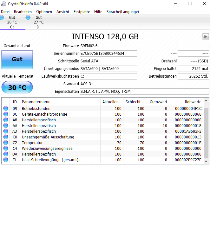This screenshot has height=236, width=210.
Task: Click the Schnittstelle field Serial ATA
Action: pos(108,61)
